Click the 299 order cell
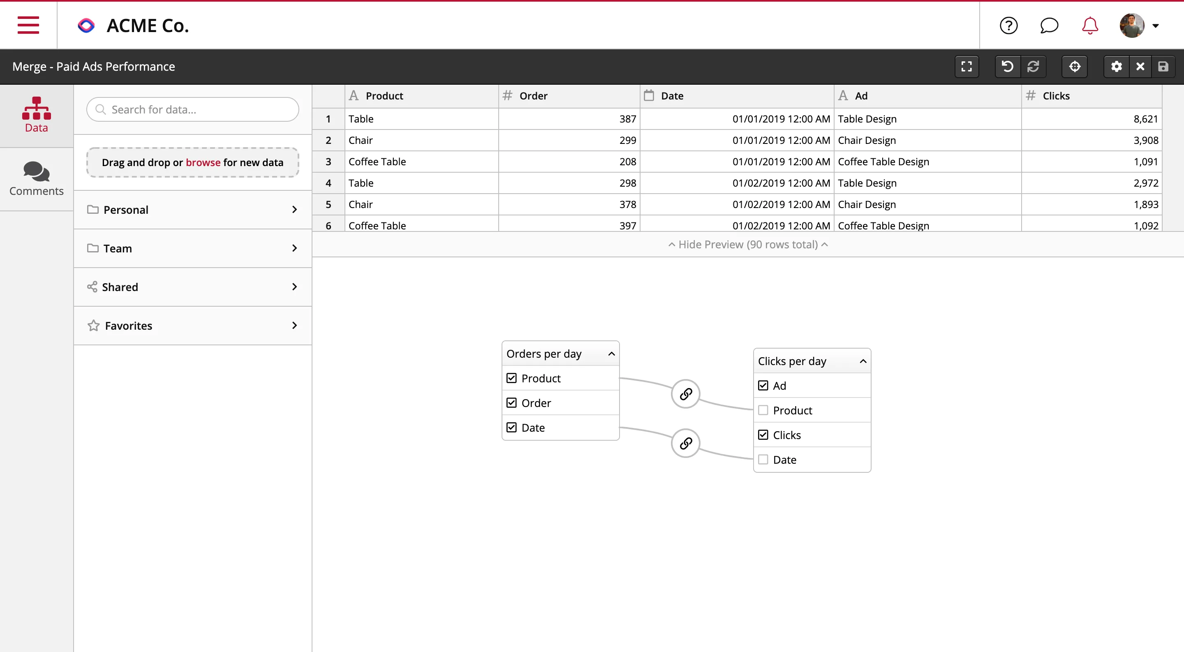 [x=569, y=140]
